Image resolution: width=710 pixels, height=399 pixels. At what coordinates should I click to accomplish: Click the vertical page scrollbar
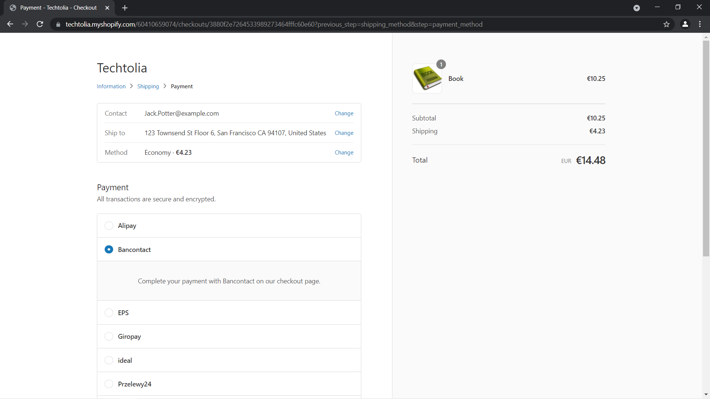706,148
